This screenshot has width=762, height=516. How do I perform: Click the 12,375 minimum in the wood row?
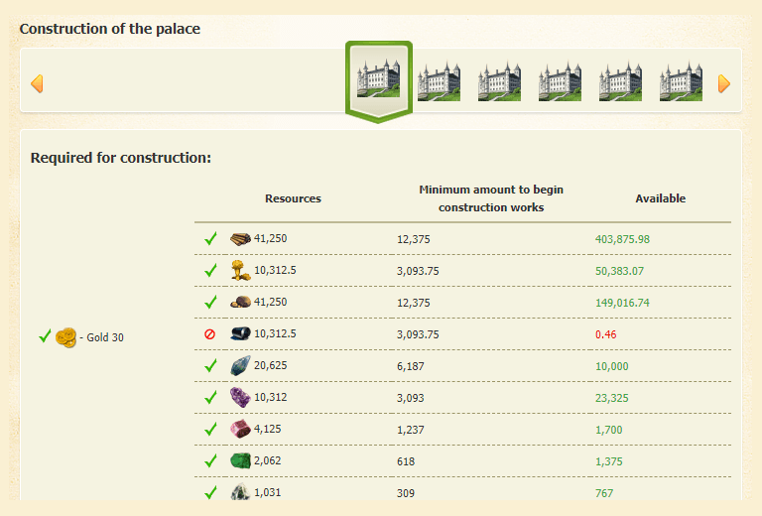coord(414,239)
